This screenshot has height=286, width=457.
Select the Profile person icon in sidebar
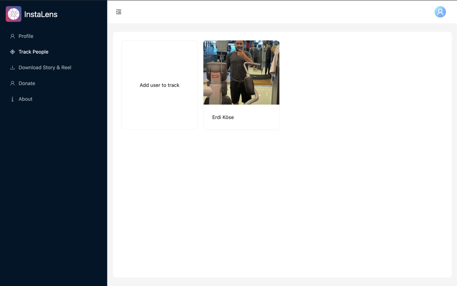(x=12, y=36)
